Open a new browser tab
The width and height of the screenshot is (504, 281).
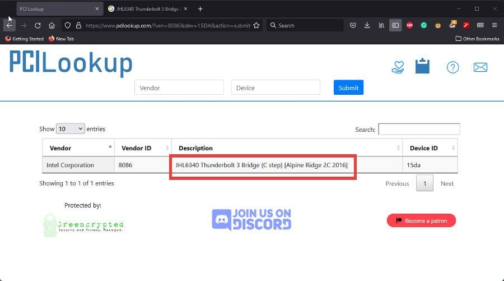click(x=200, y=8)
